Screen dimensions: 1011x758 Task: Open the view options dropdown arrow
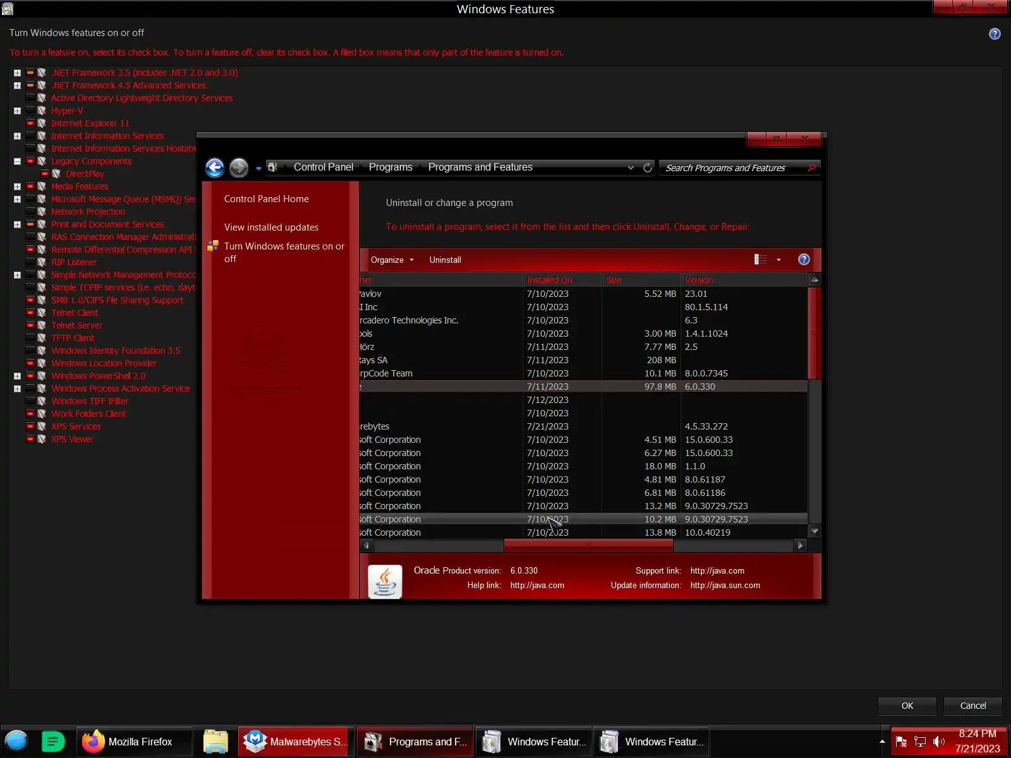778,260
